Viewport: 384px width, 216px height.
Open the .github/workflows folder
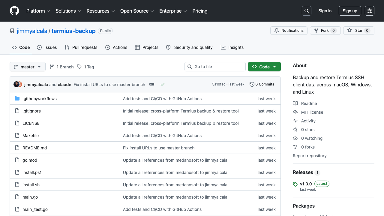[40, 99]
